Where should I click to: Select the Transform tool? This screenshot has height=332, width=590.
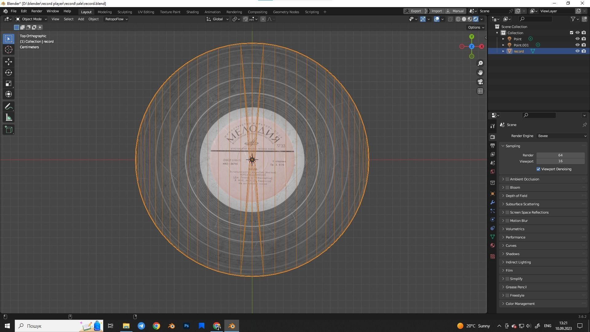pos(9,94)
